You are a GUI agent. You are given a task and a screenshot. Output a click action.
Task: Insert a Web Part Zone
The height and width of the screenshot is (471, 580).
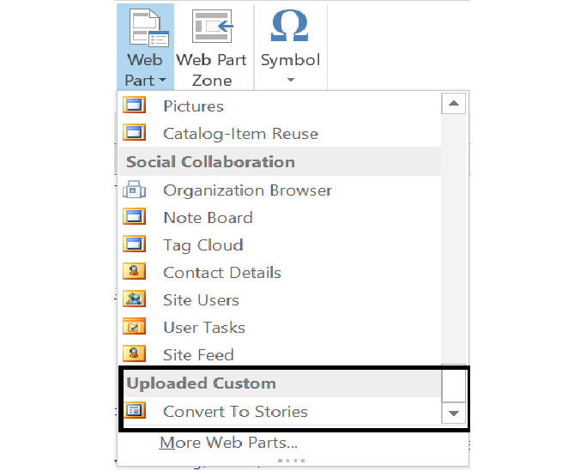[212, 47]
